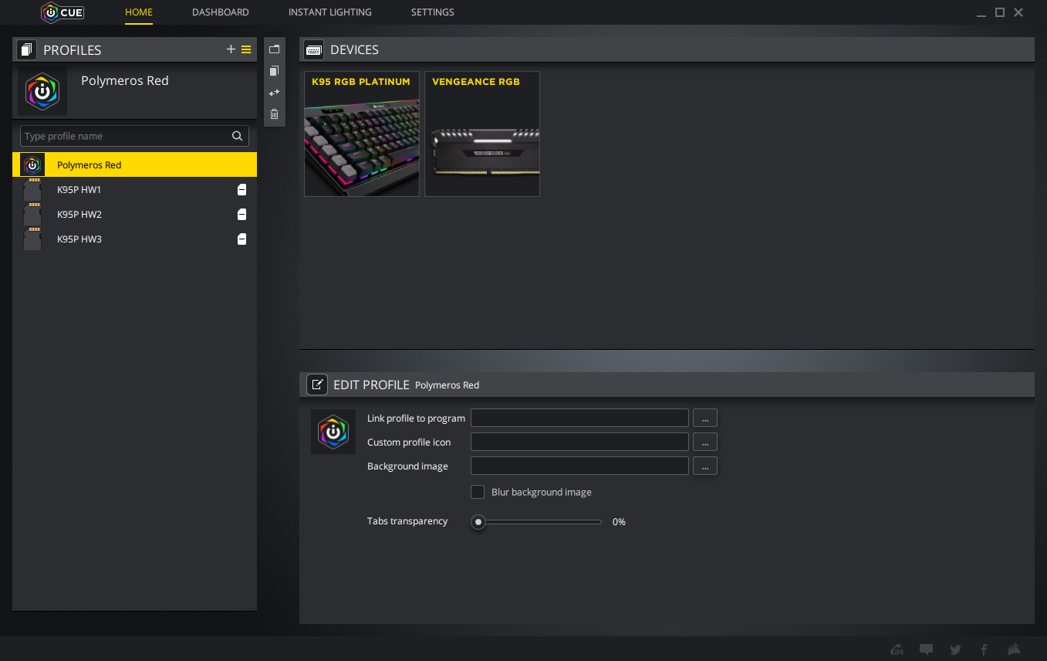Open the forum chat bubble icon
Viewport: 1047px width, 661px height.
927,649
